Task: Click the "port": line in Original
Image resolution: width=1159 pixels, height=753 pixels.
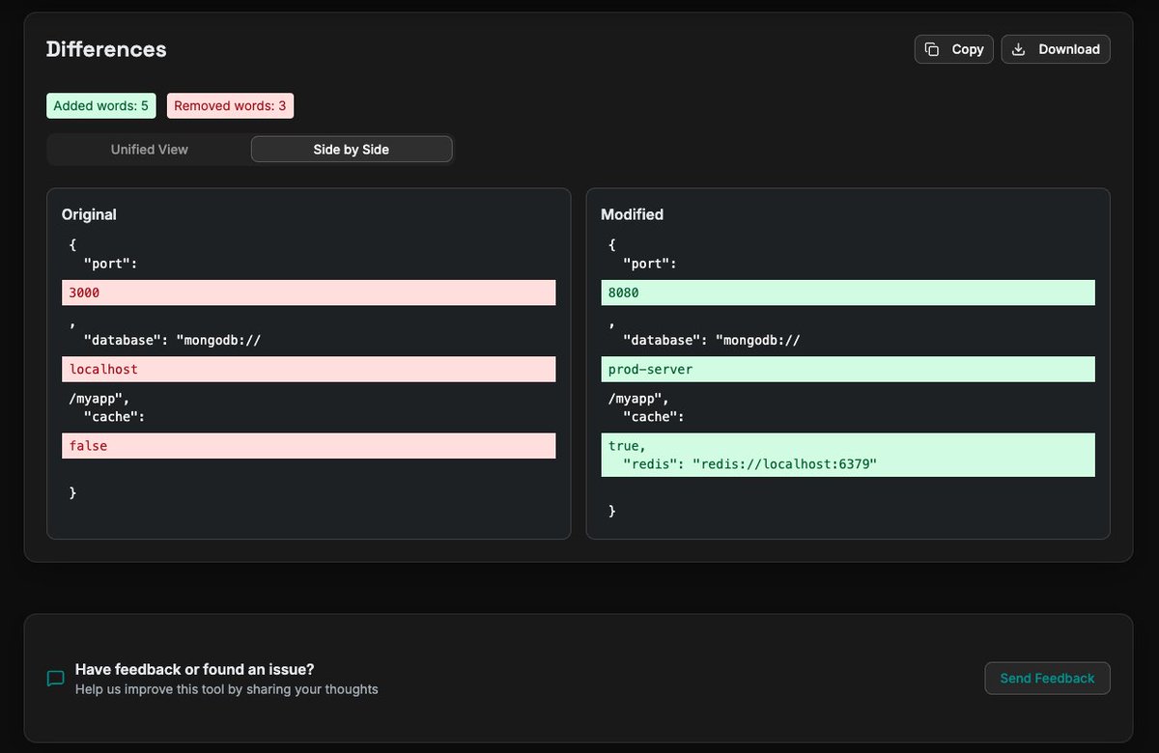Action: 112,264
